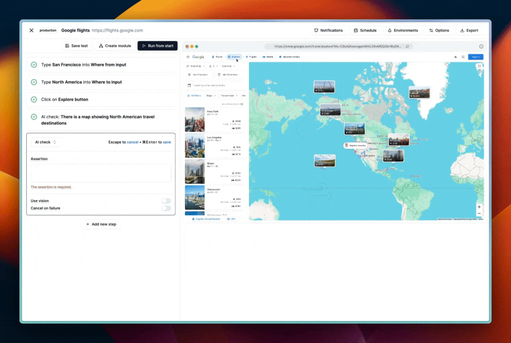511x343 pixels.
Task: Click the Save test button
Action: (76, 46)
